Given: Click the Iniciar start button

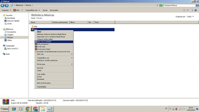Looking at the screenshot, I should click(5, 109).
